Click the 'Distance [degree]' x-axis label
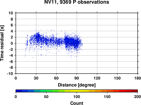 (x=77, y=85)
